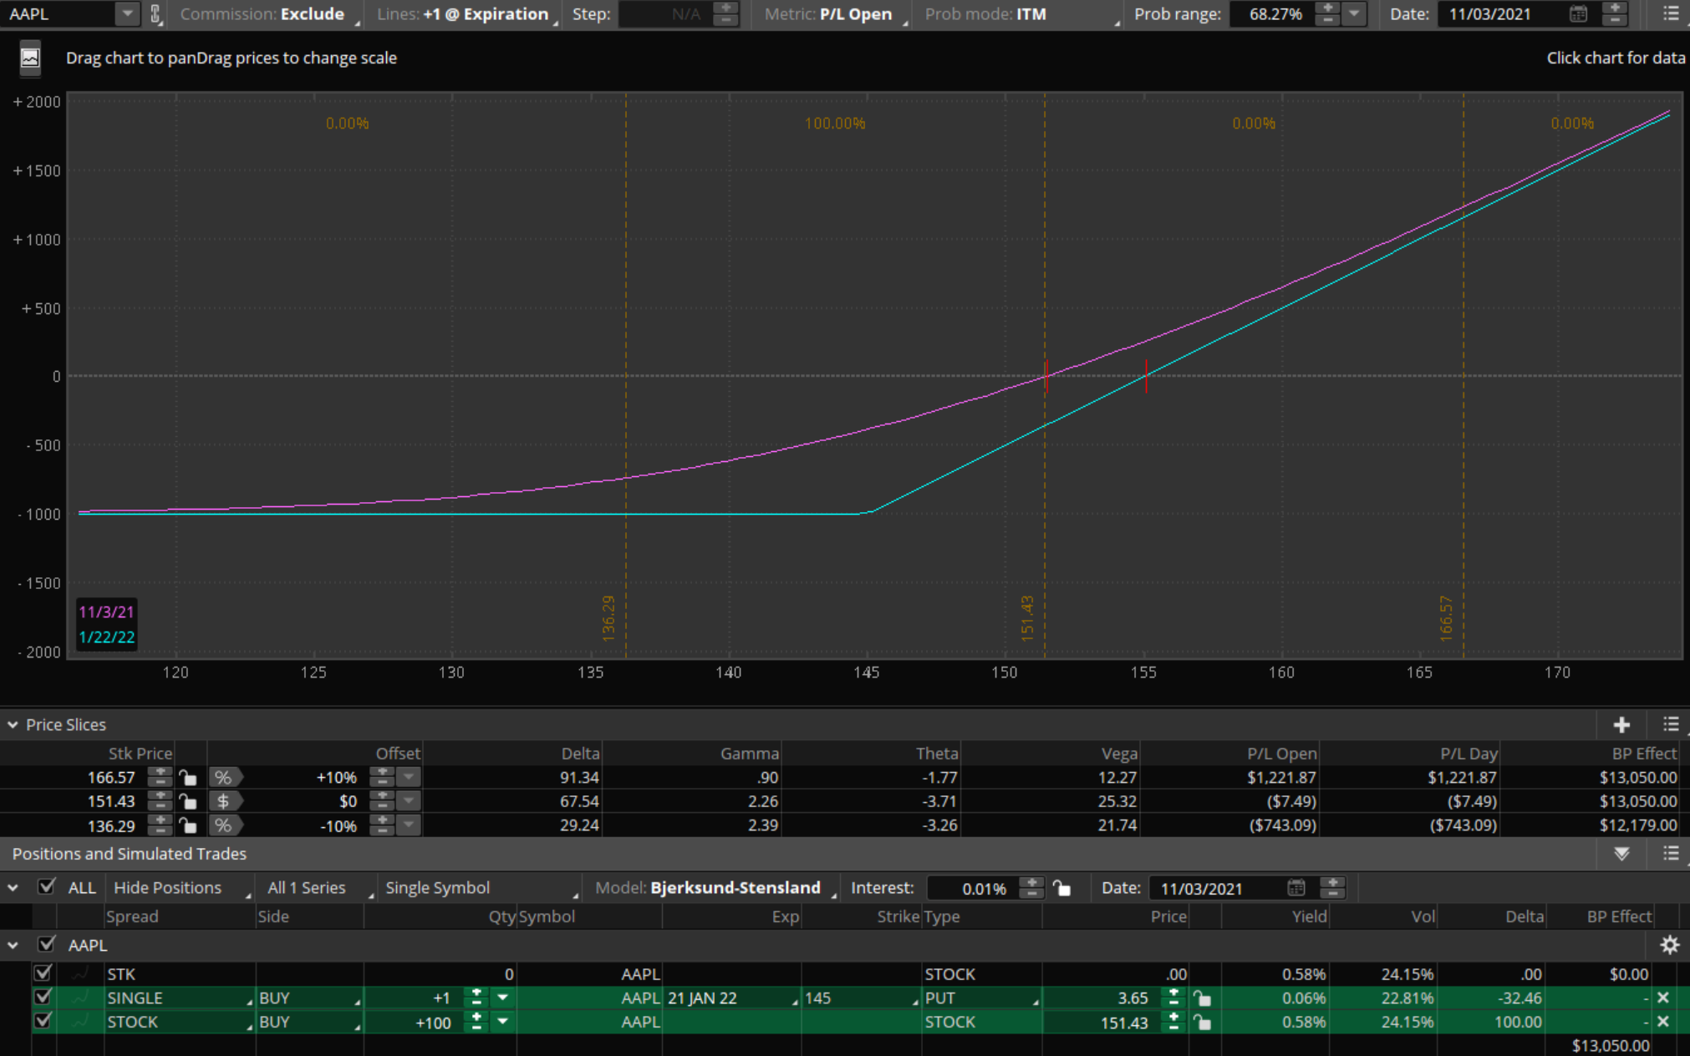Toggle lock on the 151.43 price slice
Image resolution: width=1690 pixels, height=1056 pixels.
[x=187, y=801]
